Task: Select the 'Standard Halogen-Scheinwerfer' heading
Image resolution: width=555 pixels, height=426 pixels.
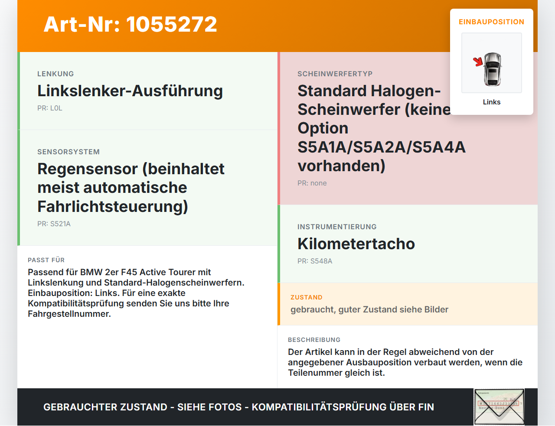Action: tap(382, 128)
